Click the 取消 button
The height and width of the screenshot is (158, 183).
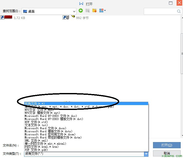click(167, 153)
